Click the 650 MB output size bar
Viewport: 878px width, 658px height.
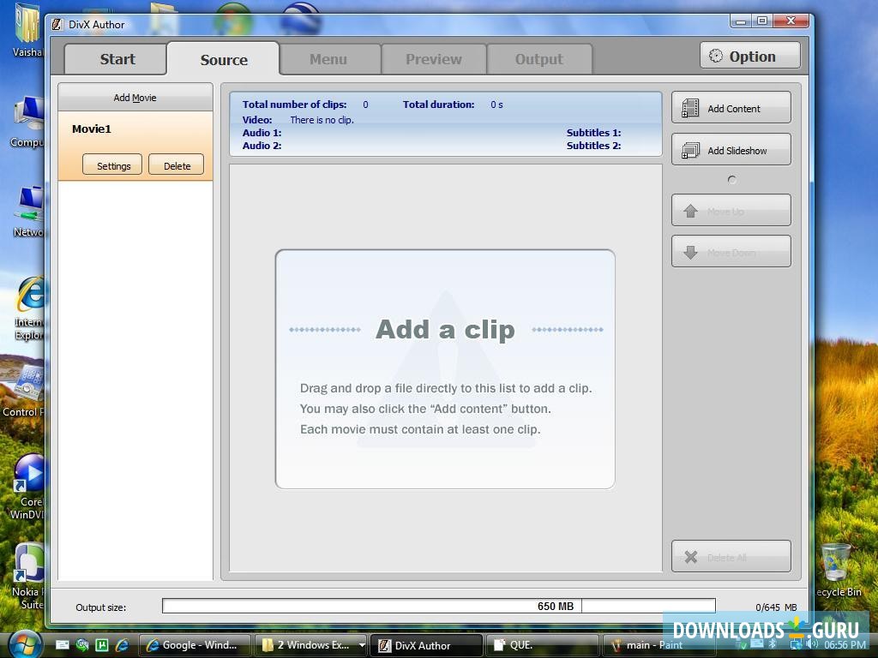[x=438, y=606]
